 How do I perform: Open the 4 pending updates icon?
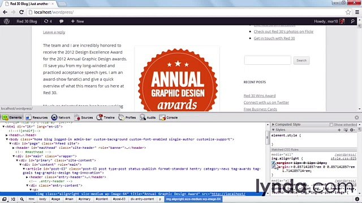(48, 21)
